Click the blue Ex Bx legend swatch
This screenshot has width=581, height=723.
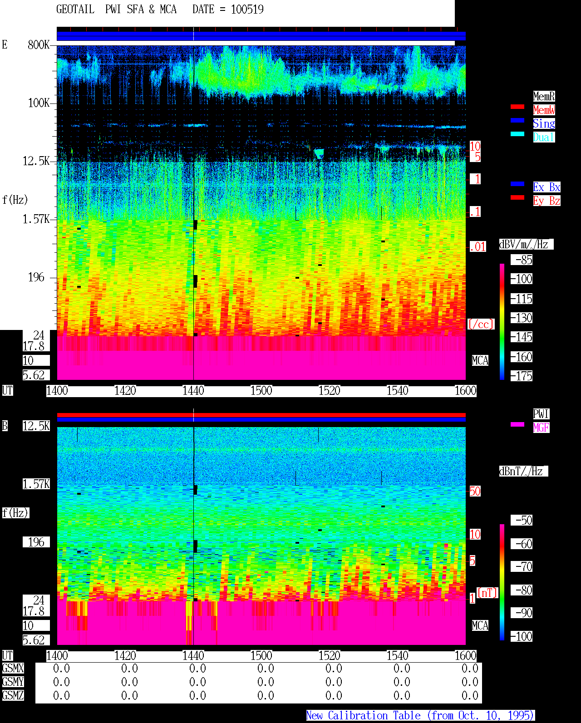[x=517, y=184]
